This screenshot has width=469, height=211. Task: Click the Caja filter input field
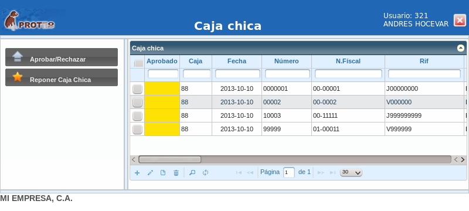(x=197, y=74)
